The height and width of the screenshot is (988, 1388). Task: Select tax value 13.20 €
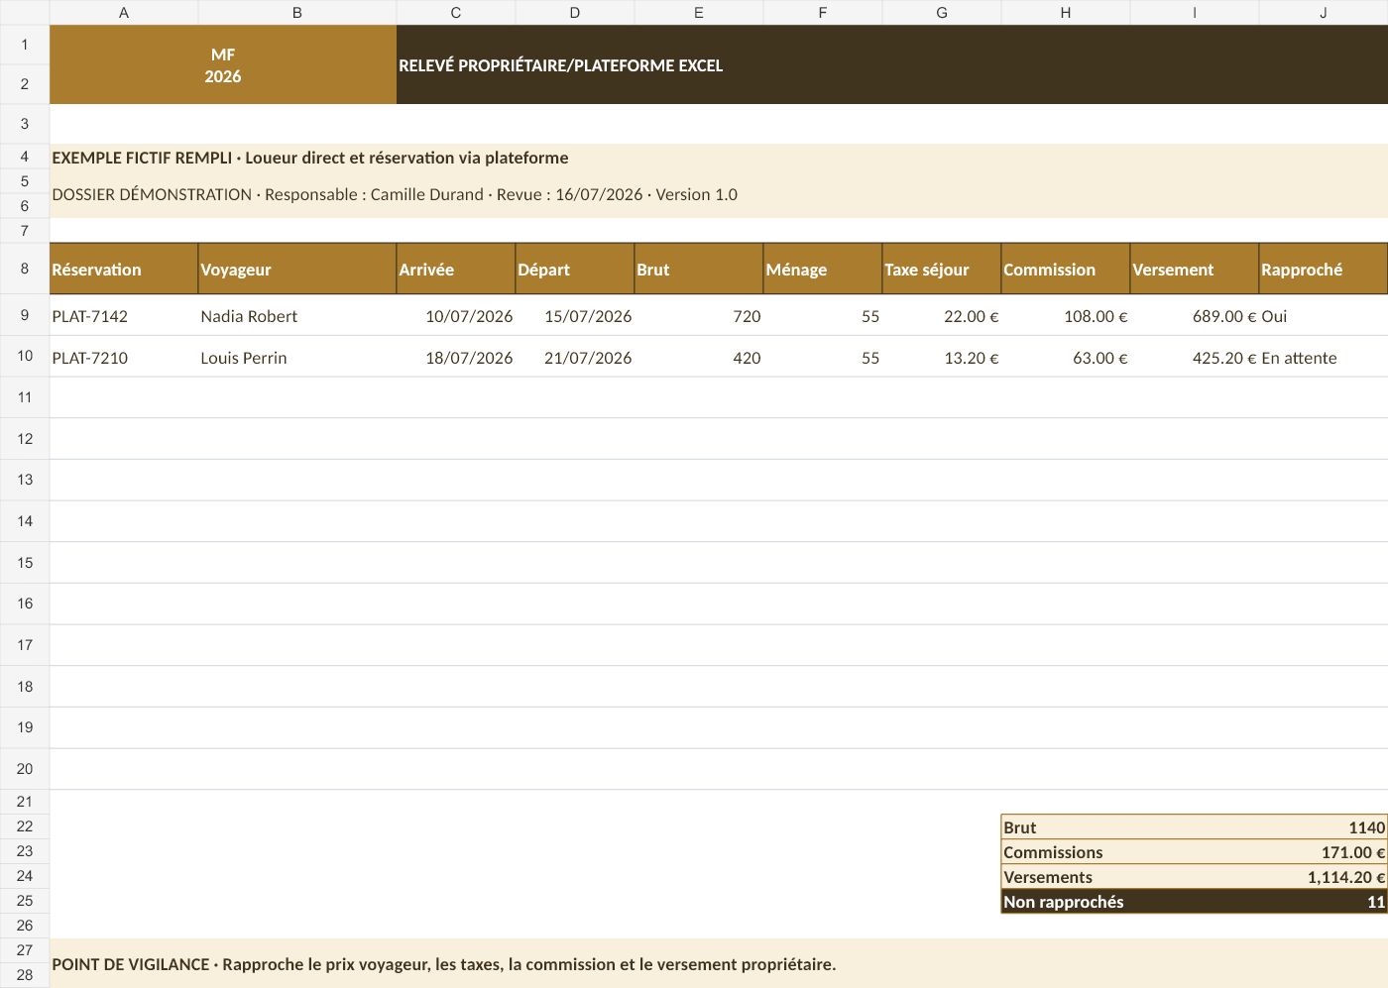point(942,358)
